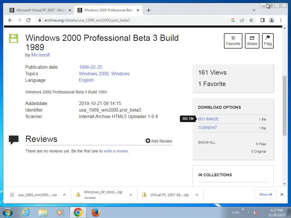Reload the archive.org page
The image size is (291, 218).
[x=28, y=20]
